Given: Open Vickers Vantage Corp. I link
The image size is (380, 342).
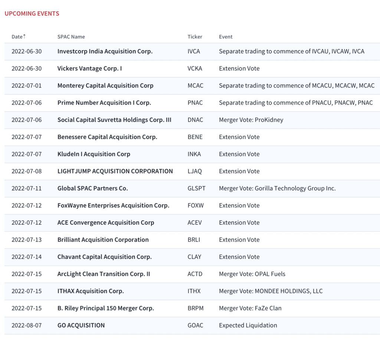Looking at the screenshot, I should (89, 69).
